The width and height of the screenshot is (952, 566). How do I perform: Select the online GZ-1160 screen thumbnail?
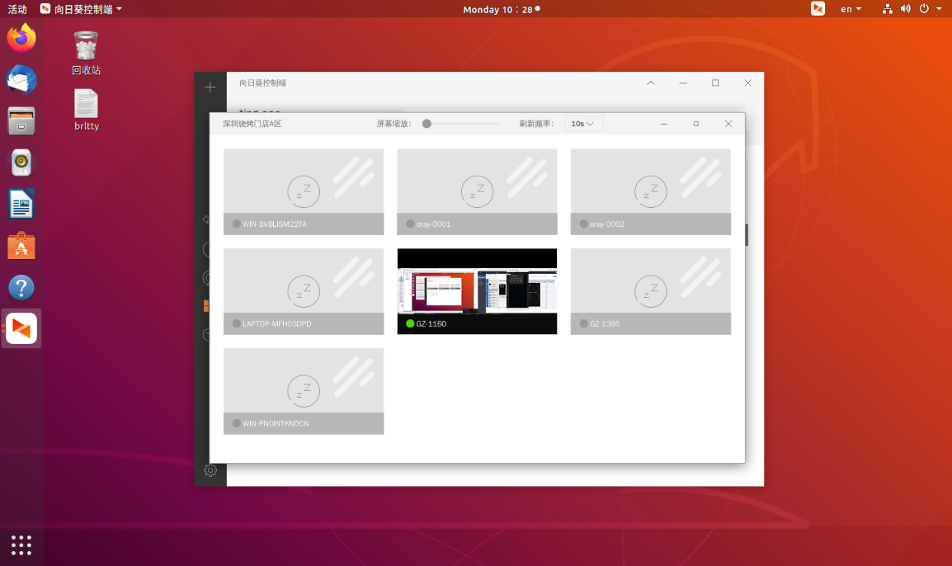point(477,291)
